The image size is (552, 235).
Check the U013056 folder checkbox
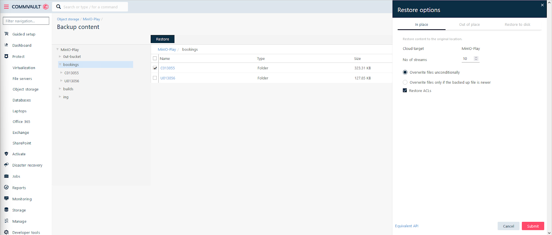[x=155, y=78]
